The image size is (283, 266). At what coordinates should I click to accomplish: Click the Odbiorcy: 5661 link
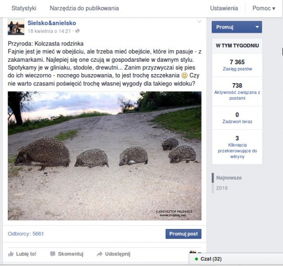click(x=26, y=234)
